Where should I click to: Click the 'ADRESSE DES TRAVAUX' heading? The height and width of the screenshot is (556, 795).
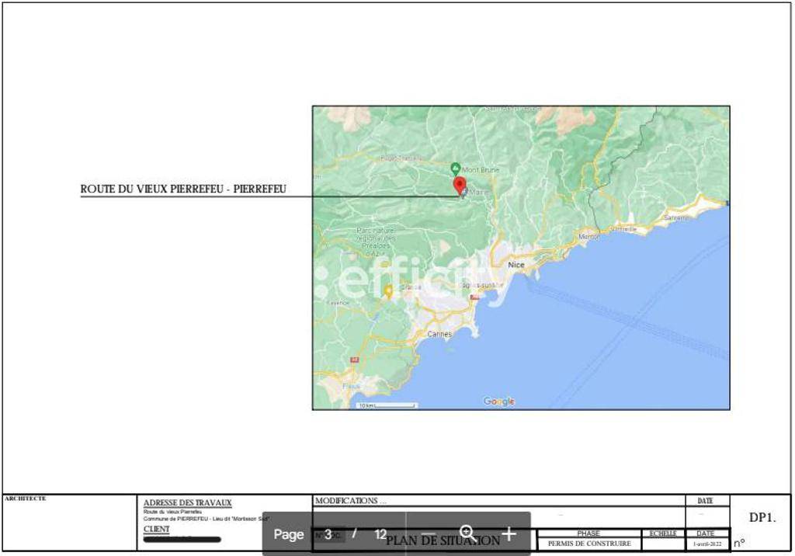tap(188, 502)
